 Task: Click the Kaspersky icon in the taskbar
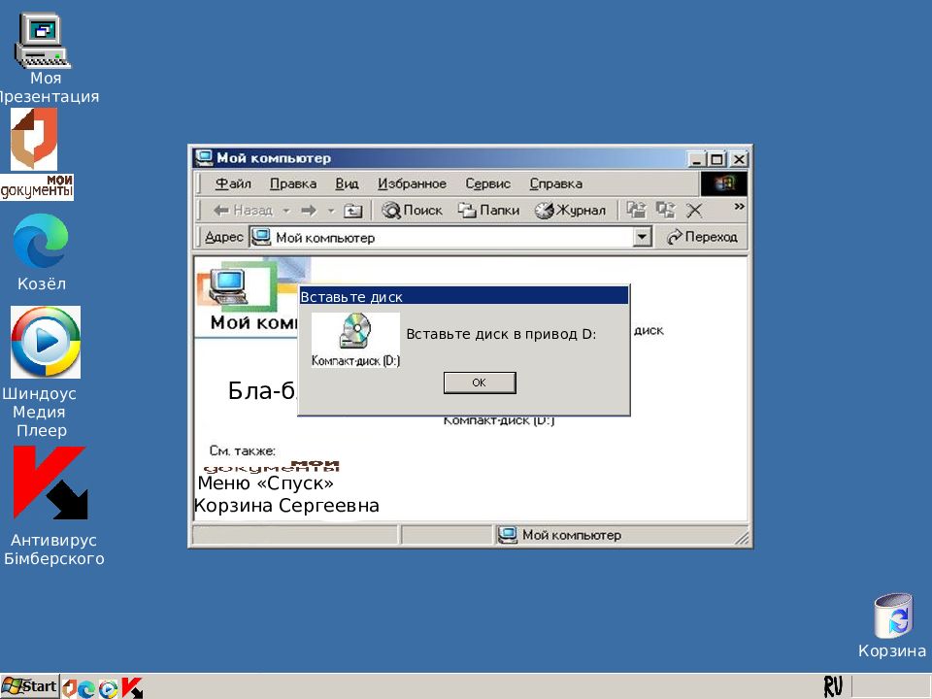pos(132,687)
